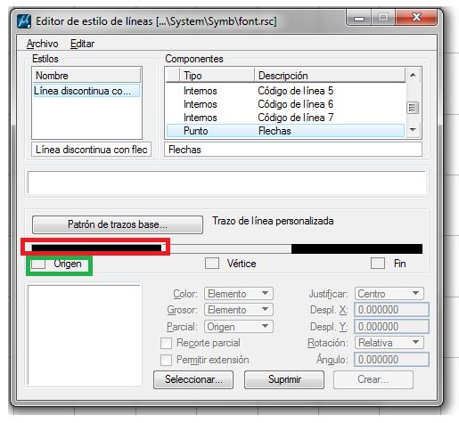Viewport: 459px width, 423px height.
Task: Expand the Rotación dropdown set to Relativa
Action: point(389,343)
